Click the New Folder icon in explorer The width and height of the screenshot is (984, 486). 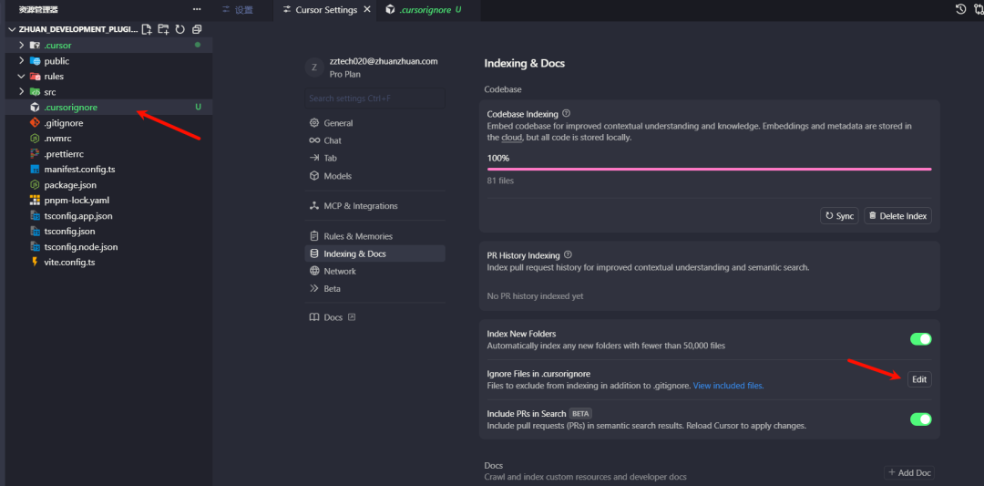[163, 29]
